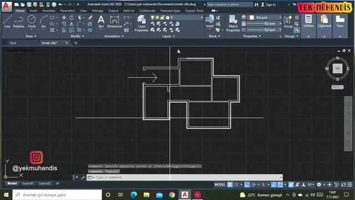Click the object color wheel icon
Screen dimensions: 355x200
[x=244, y=17]
